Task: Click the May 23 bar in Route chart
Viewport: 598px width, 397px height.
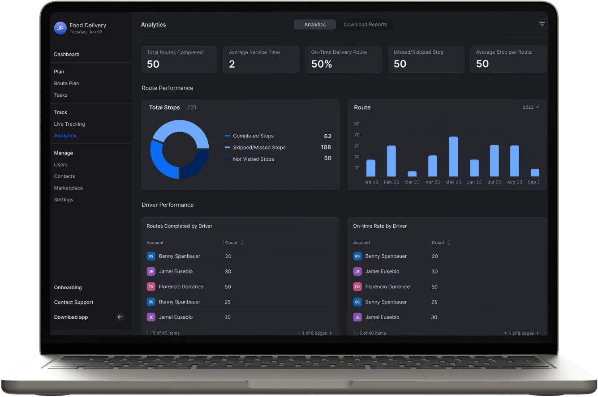Action: tap(453, 157)
